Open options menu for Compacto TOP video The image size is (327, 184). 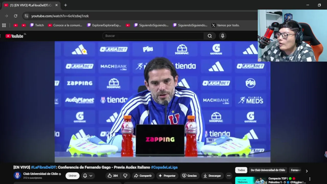point(310,179)
